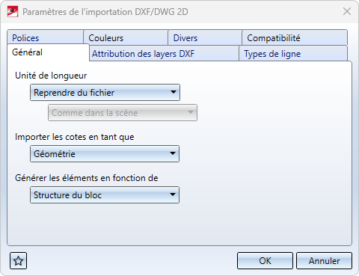Expand the Géométrie dimensions dropdown

(105, 154)
